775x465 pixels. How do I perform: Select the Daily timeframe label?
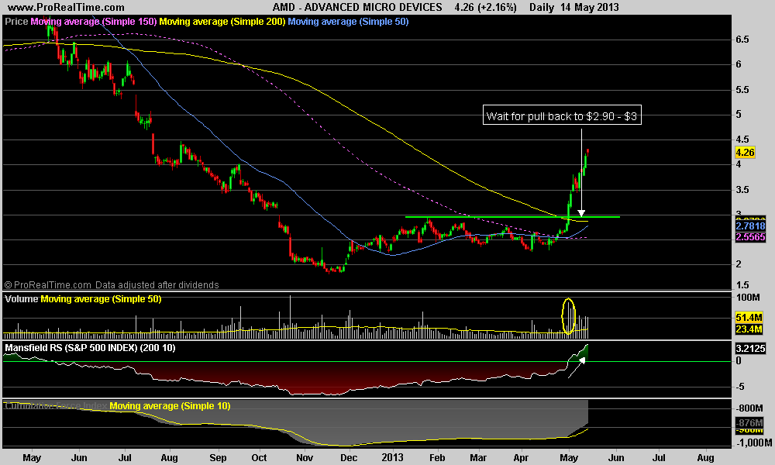click(542, 8)
